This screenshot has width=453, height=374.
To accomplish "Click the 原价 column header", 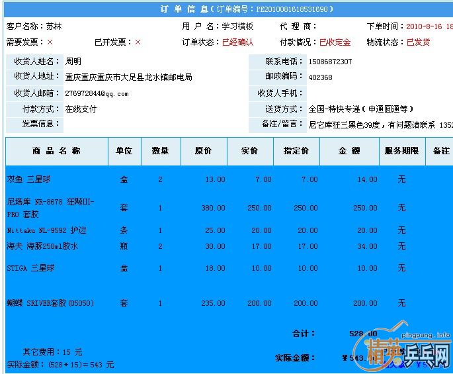I will click(x=203, y=151).
